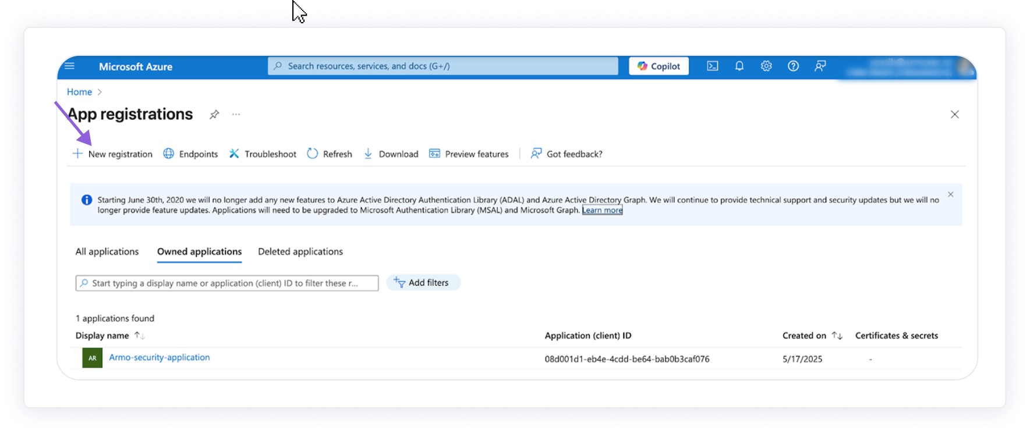Refresh the applications list

click(330, 154)
